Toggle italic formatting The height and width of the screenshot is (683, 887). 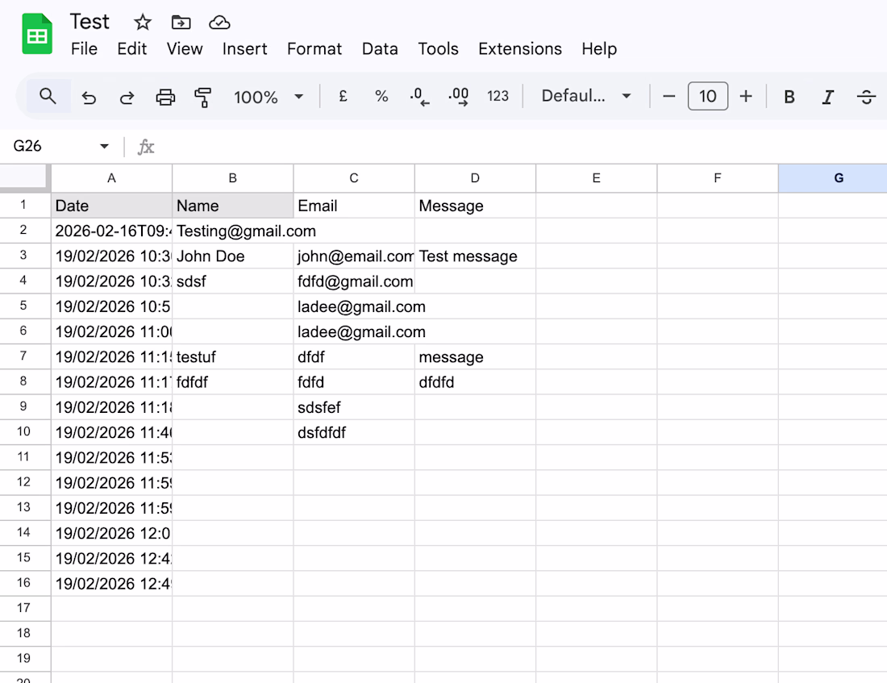pos(827,97)
